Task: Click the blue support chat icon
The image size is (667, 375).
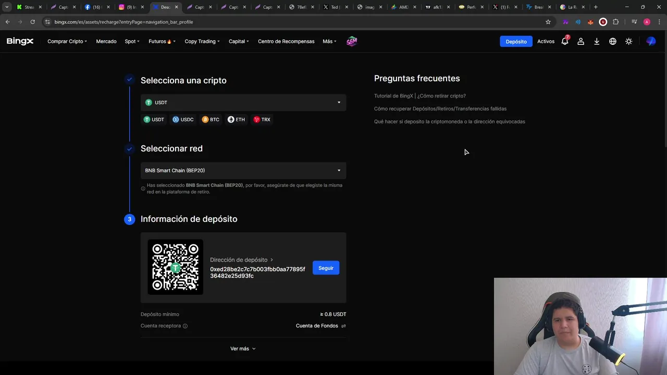Action: tap(651, 41)
